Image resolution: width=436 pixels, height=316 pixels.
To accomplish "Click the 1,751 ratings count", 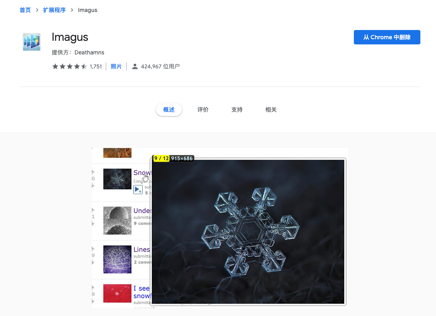I will pos(96,66).
